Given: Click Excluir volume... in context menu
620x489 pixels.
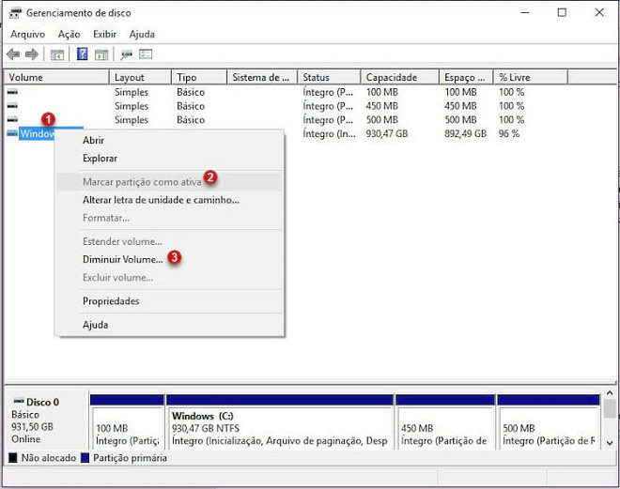Looking at the screenshot, I should pos(169,277).
